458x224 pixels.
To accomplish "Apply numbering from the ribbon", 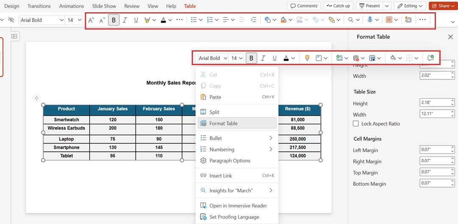I will (x=210, y=20).
